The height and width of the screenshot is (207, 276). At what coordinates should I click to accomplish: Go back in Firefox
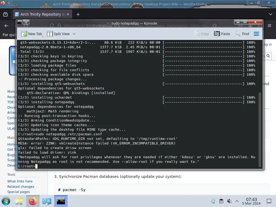(6, 26)
